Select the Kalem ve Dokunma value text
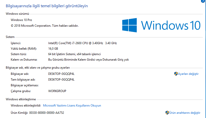 coord(88,60)
